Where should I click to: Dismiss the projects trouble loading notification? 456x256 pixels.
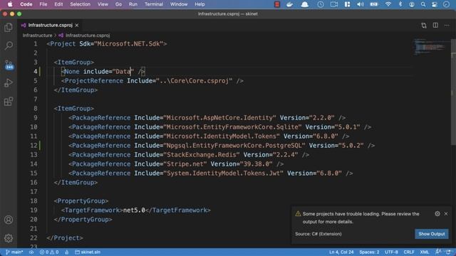click(446, 213)
